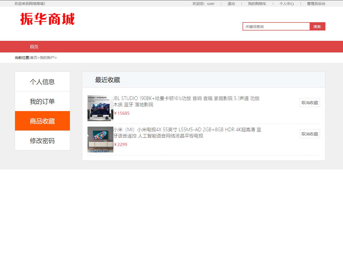
Task: Open 我的购物车
Action: [257, 4]
